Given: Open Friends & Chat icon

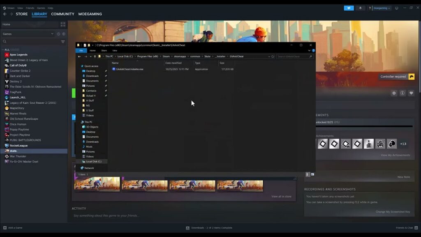Looking at the screenshot, I should 416,228.
